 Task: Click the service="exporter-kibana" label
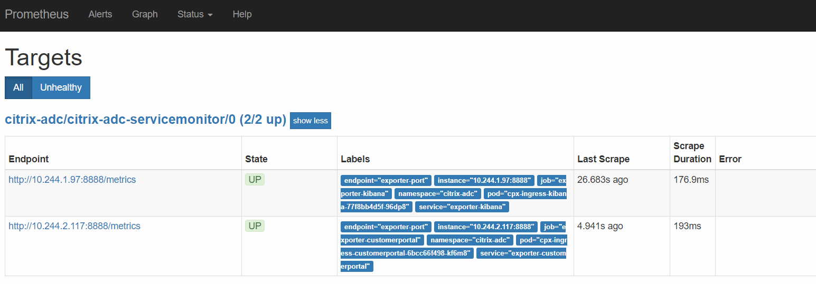point(462,207)
